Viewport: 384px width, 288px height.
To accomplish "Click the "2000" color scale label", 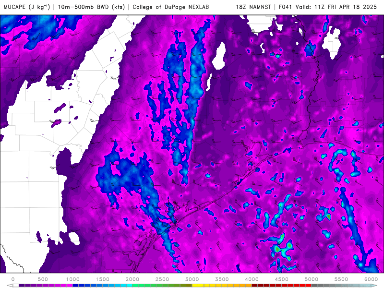I will click(x=132, y=279).
